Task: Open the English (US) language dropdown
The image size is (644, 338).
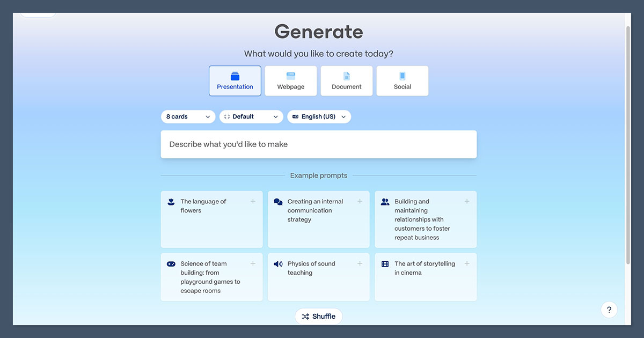Action: coord(319,116)
